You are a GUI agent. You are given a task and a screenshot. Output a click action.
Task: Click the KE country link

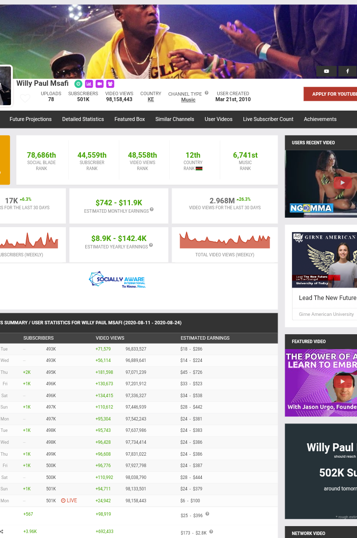tap(151, 100)
